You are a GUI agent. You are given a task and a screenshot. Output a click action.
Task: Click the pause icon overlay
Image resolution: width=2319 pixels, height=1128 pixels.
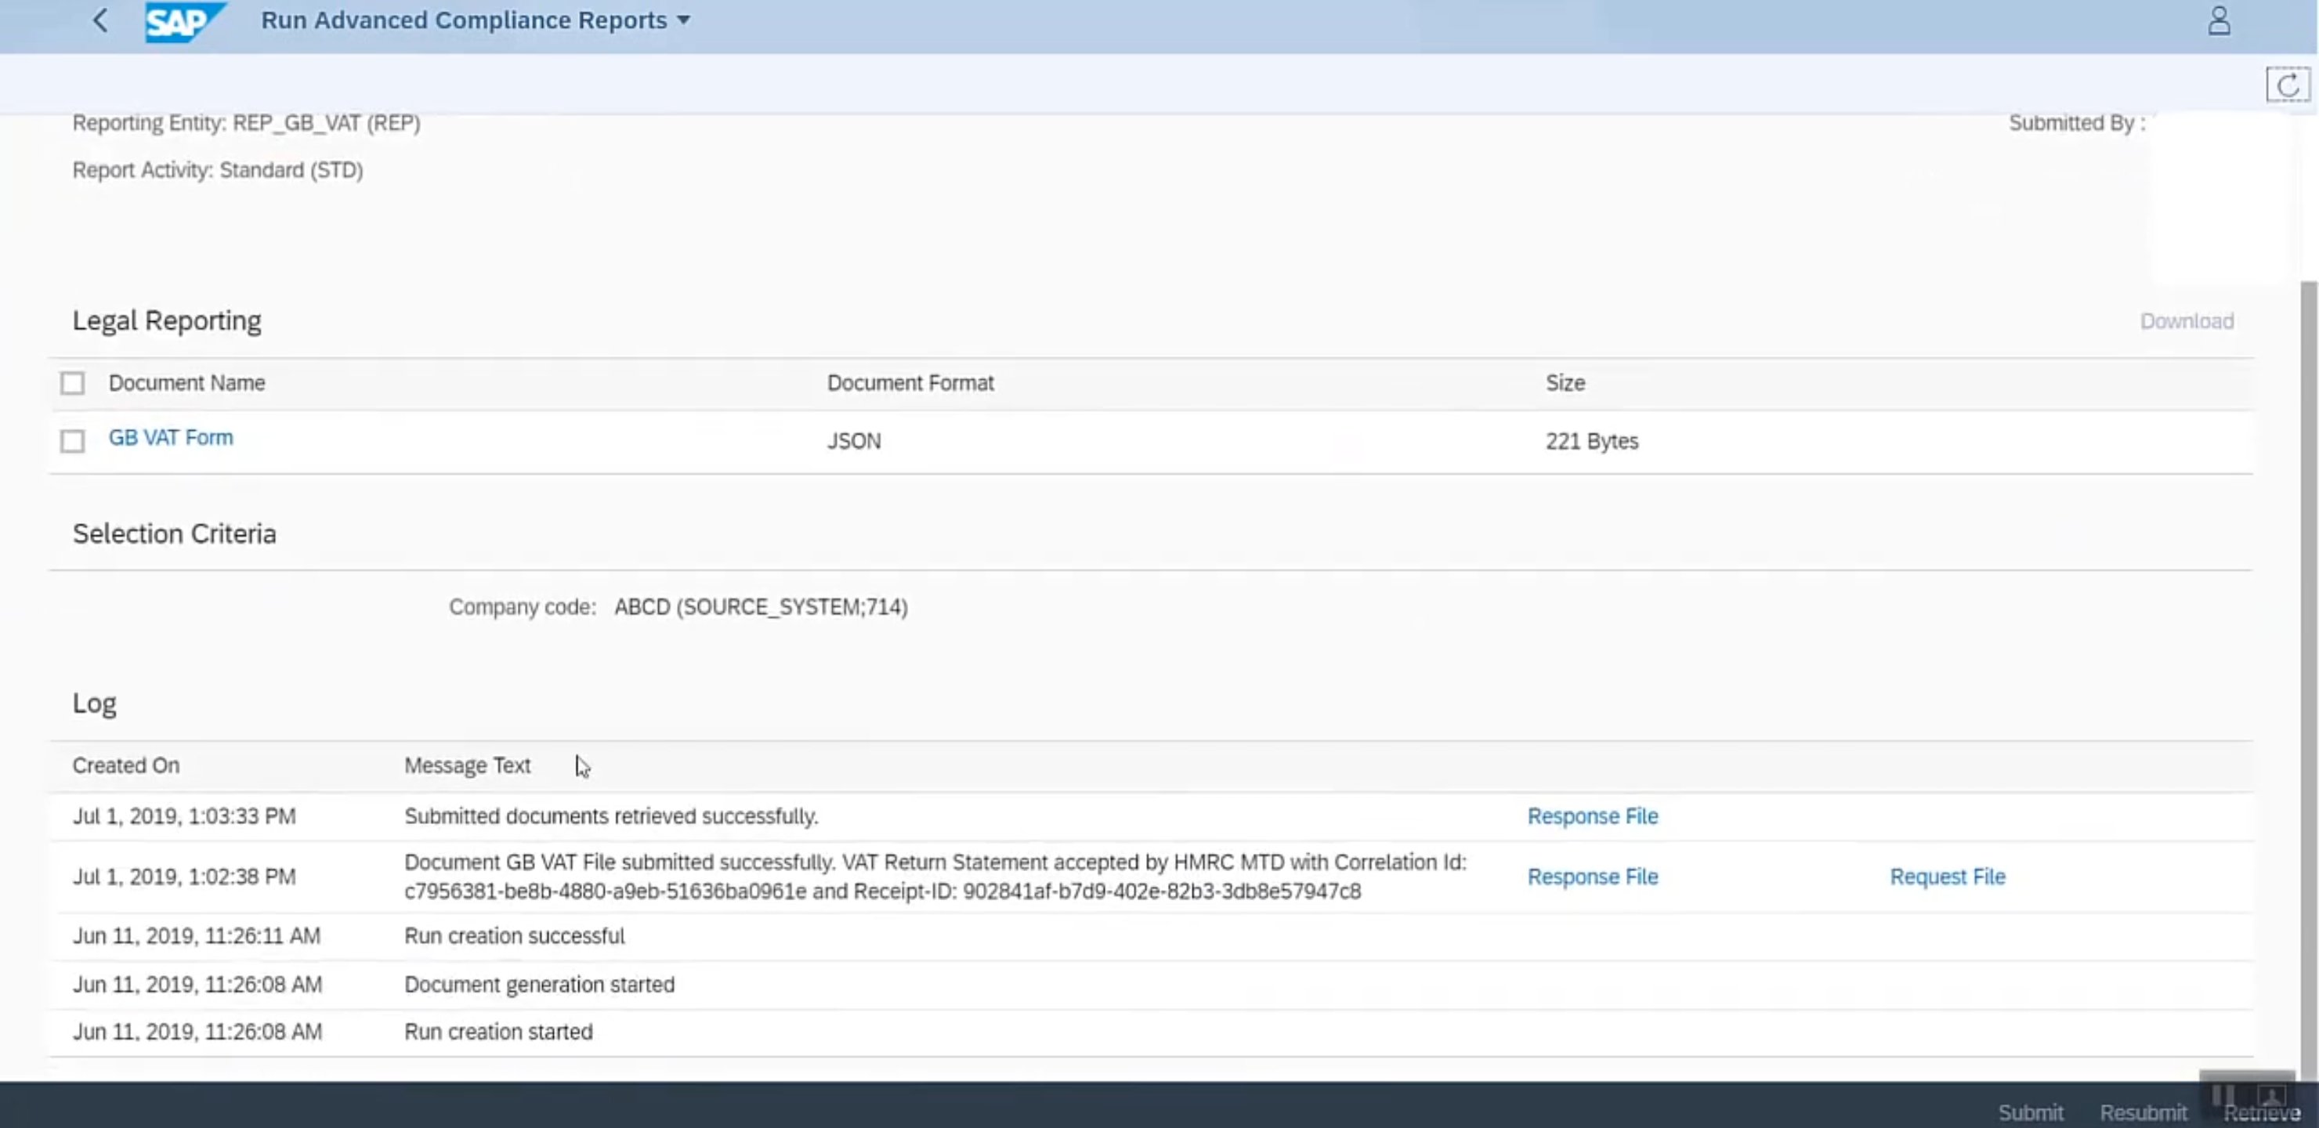2222,1094
